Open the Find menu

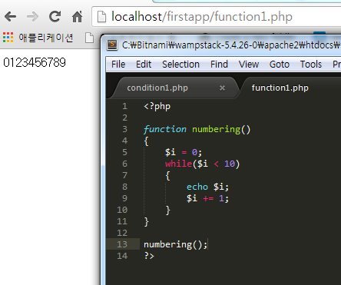219,65
